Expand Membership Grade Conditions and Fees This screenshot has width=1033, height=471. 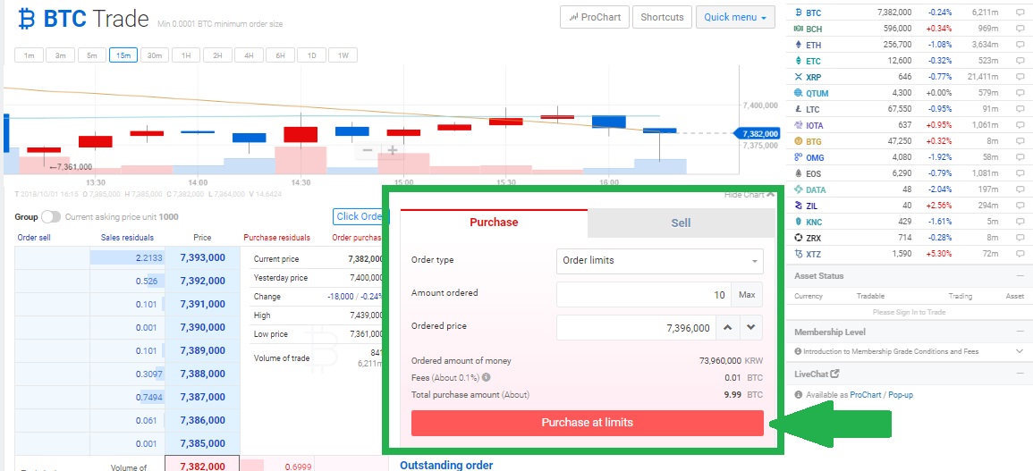click(1020, 352)
